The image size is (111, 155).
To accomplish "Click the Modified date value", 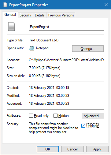I will click(49, 96).
